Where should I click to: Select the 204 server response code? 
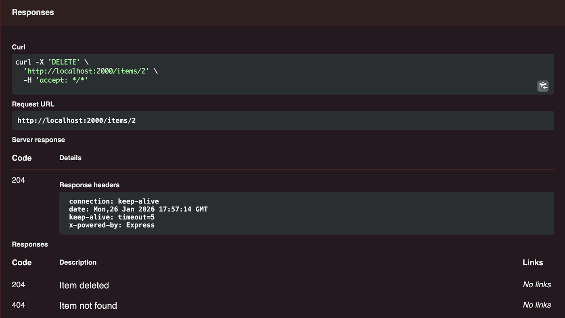tap(19, 180)
